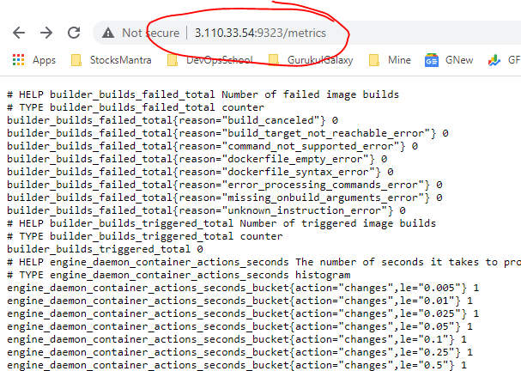The image size is (521, 371).
Task: Click the browser Back arrow
Action: click(x=19, y=33)
